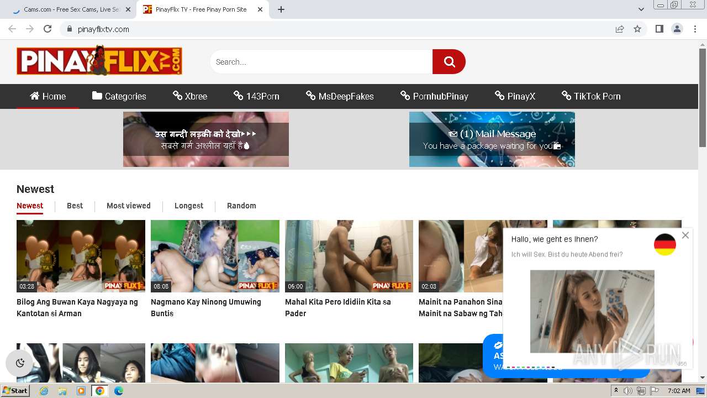Viewport: 707px width, 398px height.
Task: Sort listings by Most viewed
Action: pos(128,206)
